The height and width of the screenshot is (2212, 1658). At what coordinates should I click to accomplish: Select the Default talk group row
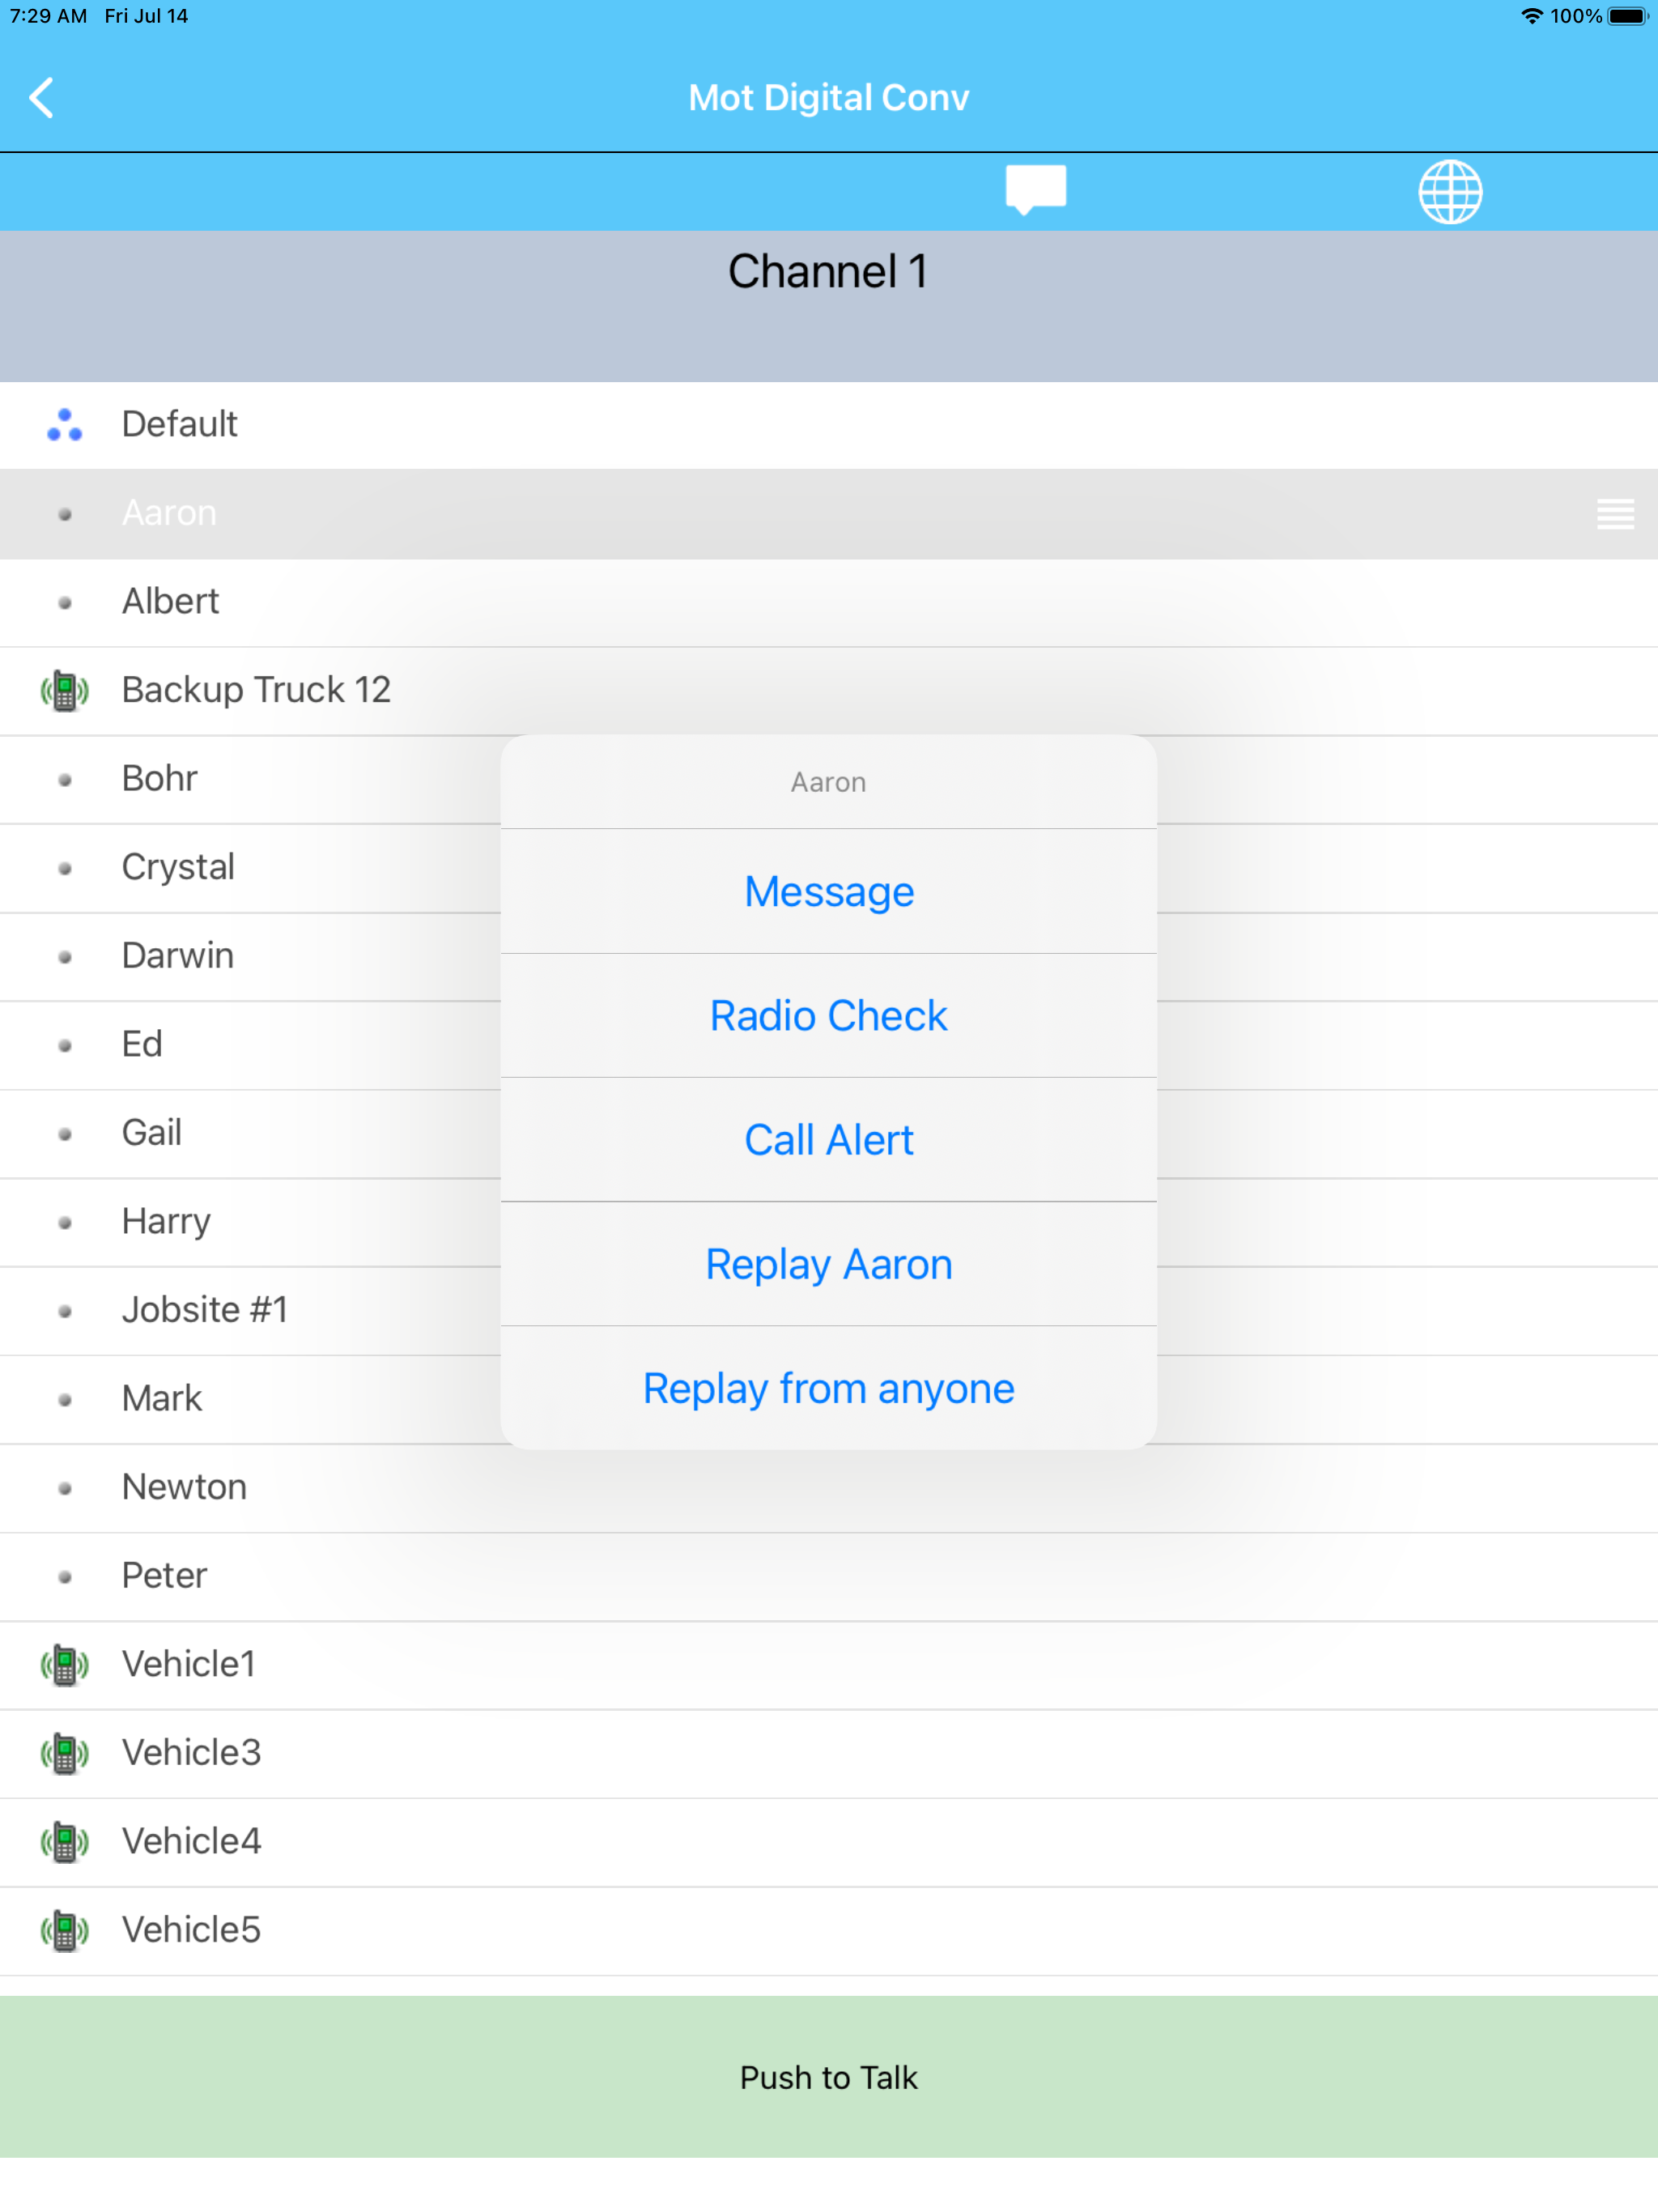click(x=829, y=425)
